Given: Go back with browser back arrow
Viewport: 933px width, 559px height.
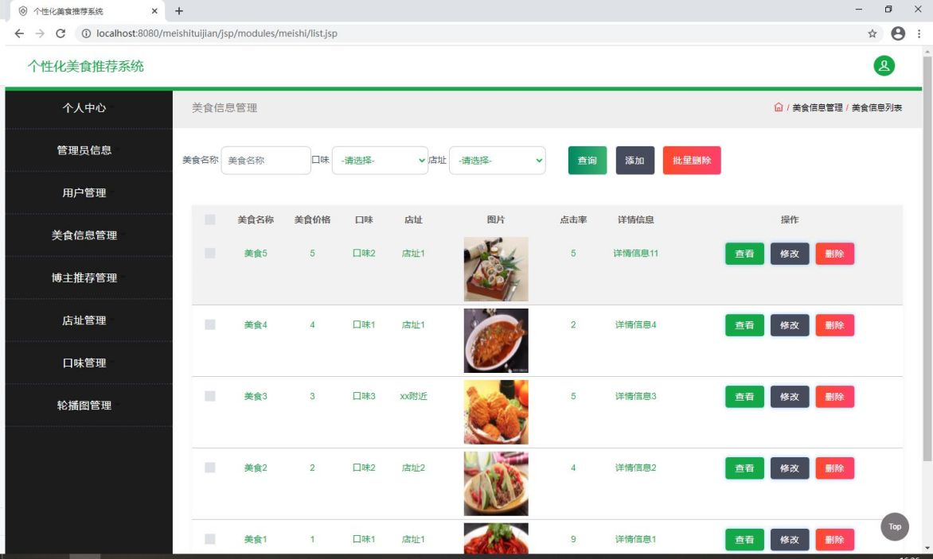Looking at the screenshot, I should (19, 33).
